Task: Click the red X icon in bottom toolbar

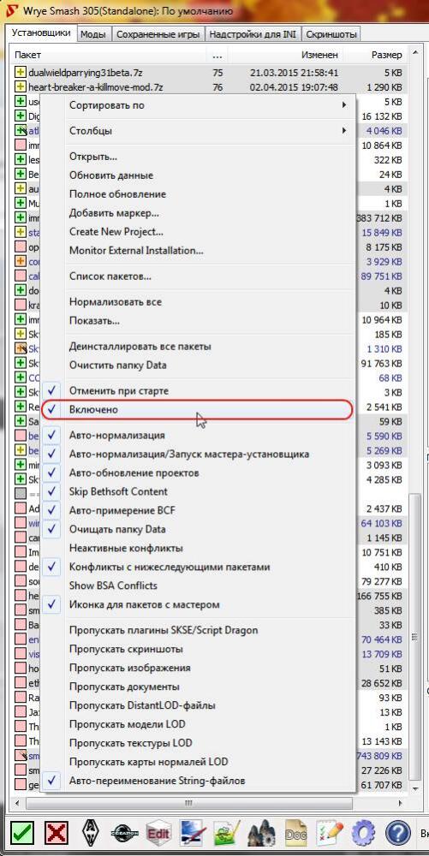Action: click(x=56, y=834)
